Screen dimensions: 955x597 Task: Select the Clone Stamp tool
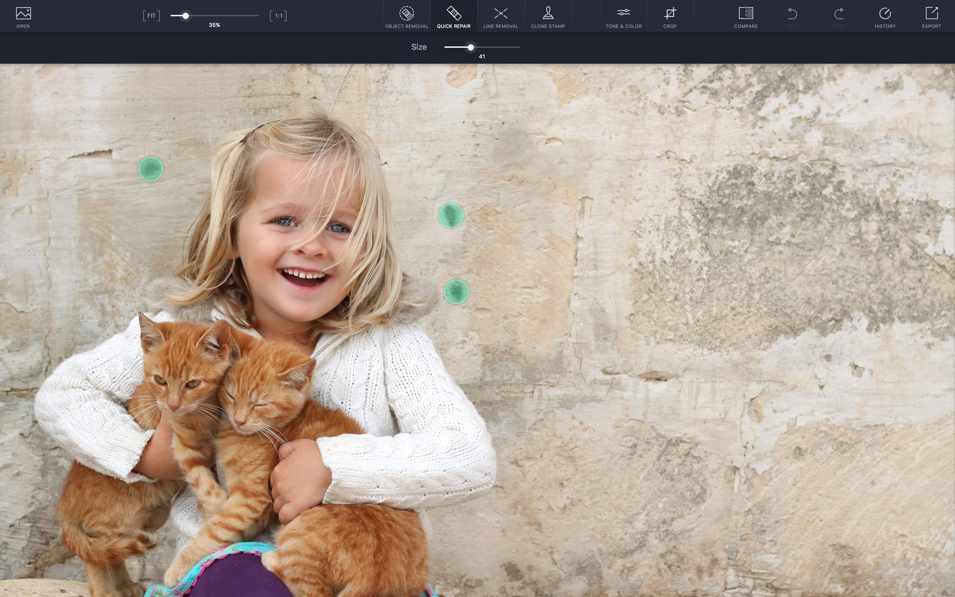(x=548, y=15)
